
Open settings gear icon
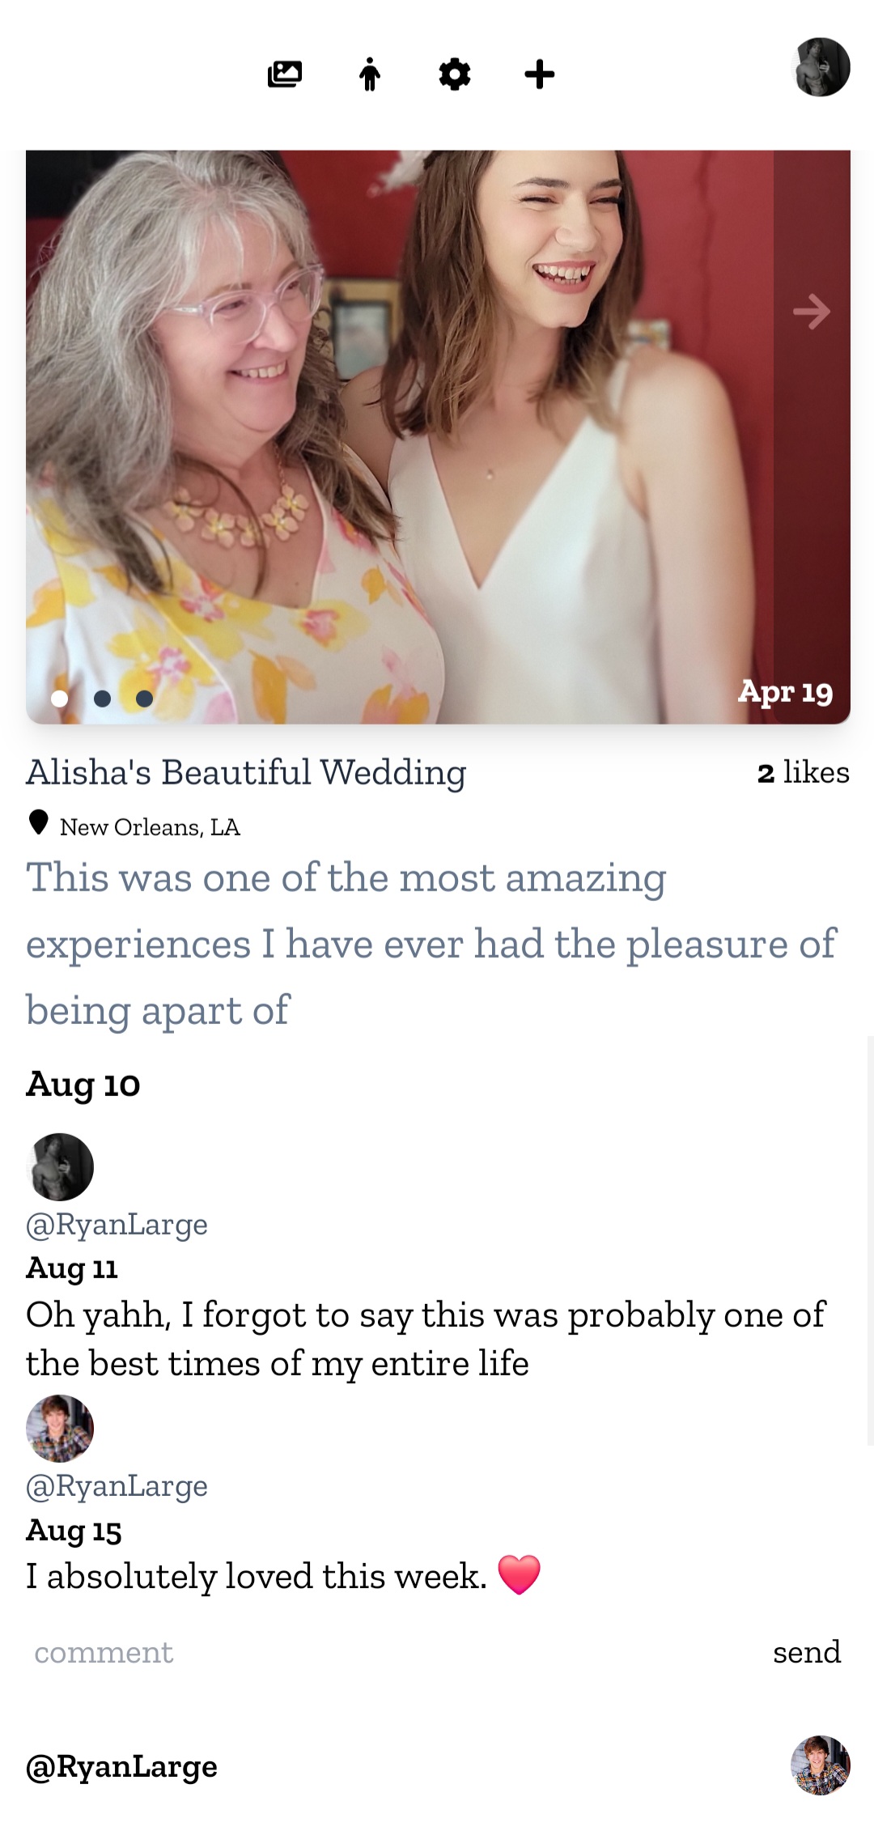point(455,74)
